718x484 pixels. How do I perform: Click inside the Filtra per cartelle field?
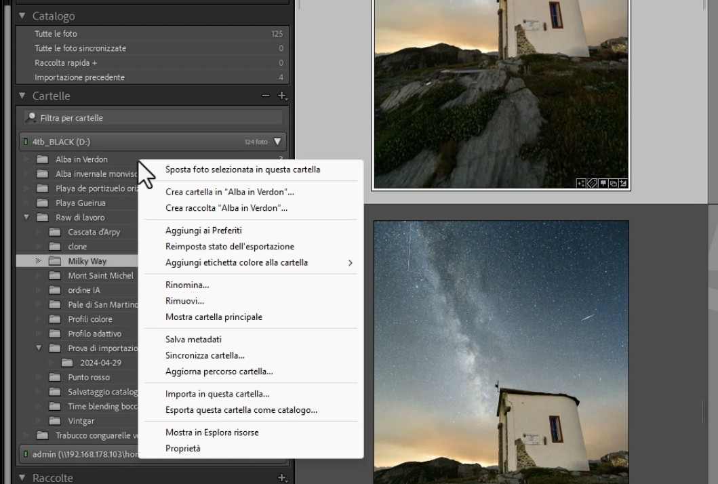(102, 117)
